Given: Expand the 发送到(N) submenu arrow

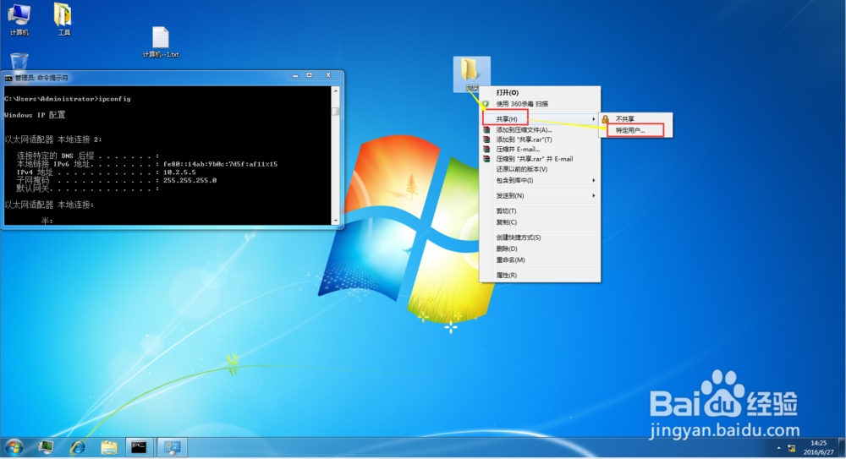Looking at the screenshot, I should (x=594, y=195).
